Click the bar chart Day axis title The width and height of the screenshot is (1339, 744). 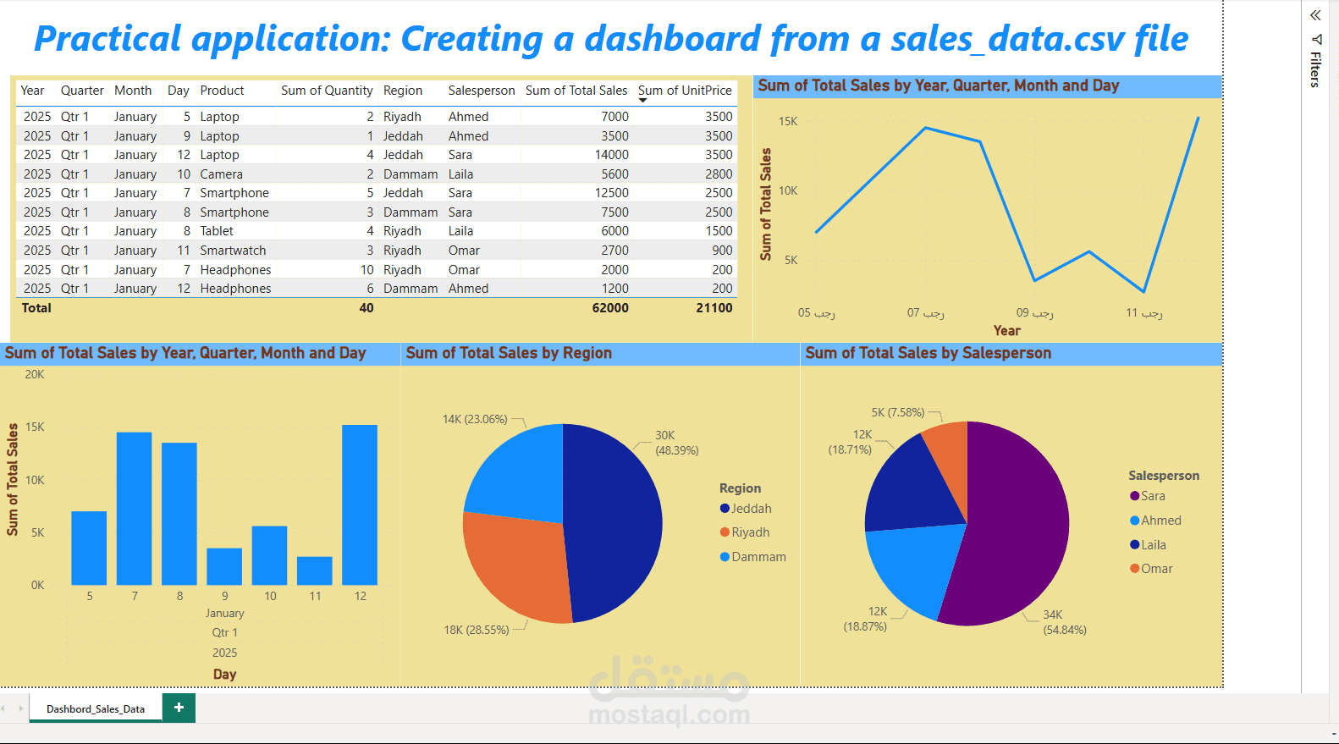pyautogui.click(x=224, y=675)
